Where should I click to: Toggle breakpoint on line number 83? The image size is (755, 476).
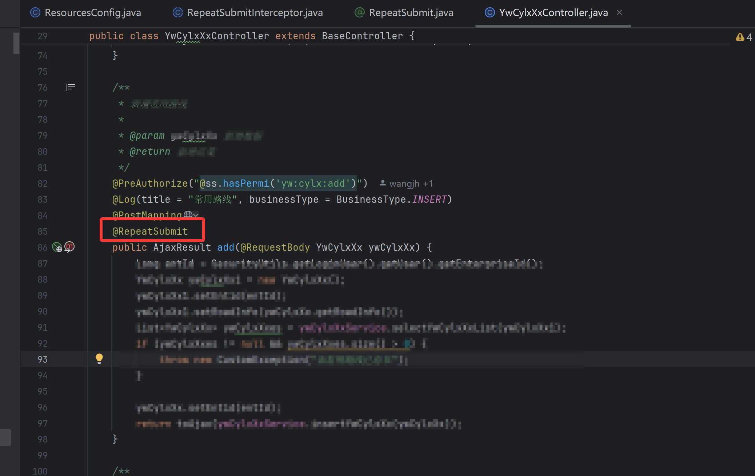point(43,199)
